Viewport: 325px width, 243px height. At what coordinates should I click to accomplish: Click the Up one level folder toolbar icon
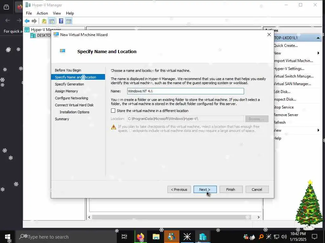44,21
